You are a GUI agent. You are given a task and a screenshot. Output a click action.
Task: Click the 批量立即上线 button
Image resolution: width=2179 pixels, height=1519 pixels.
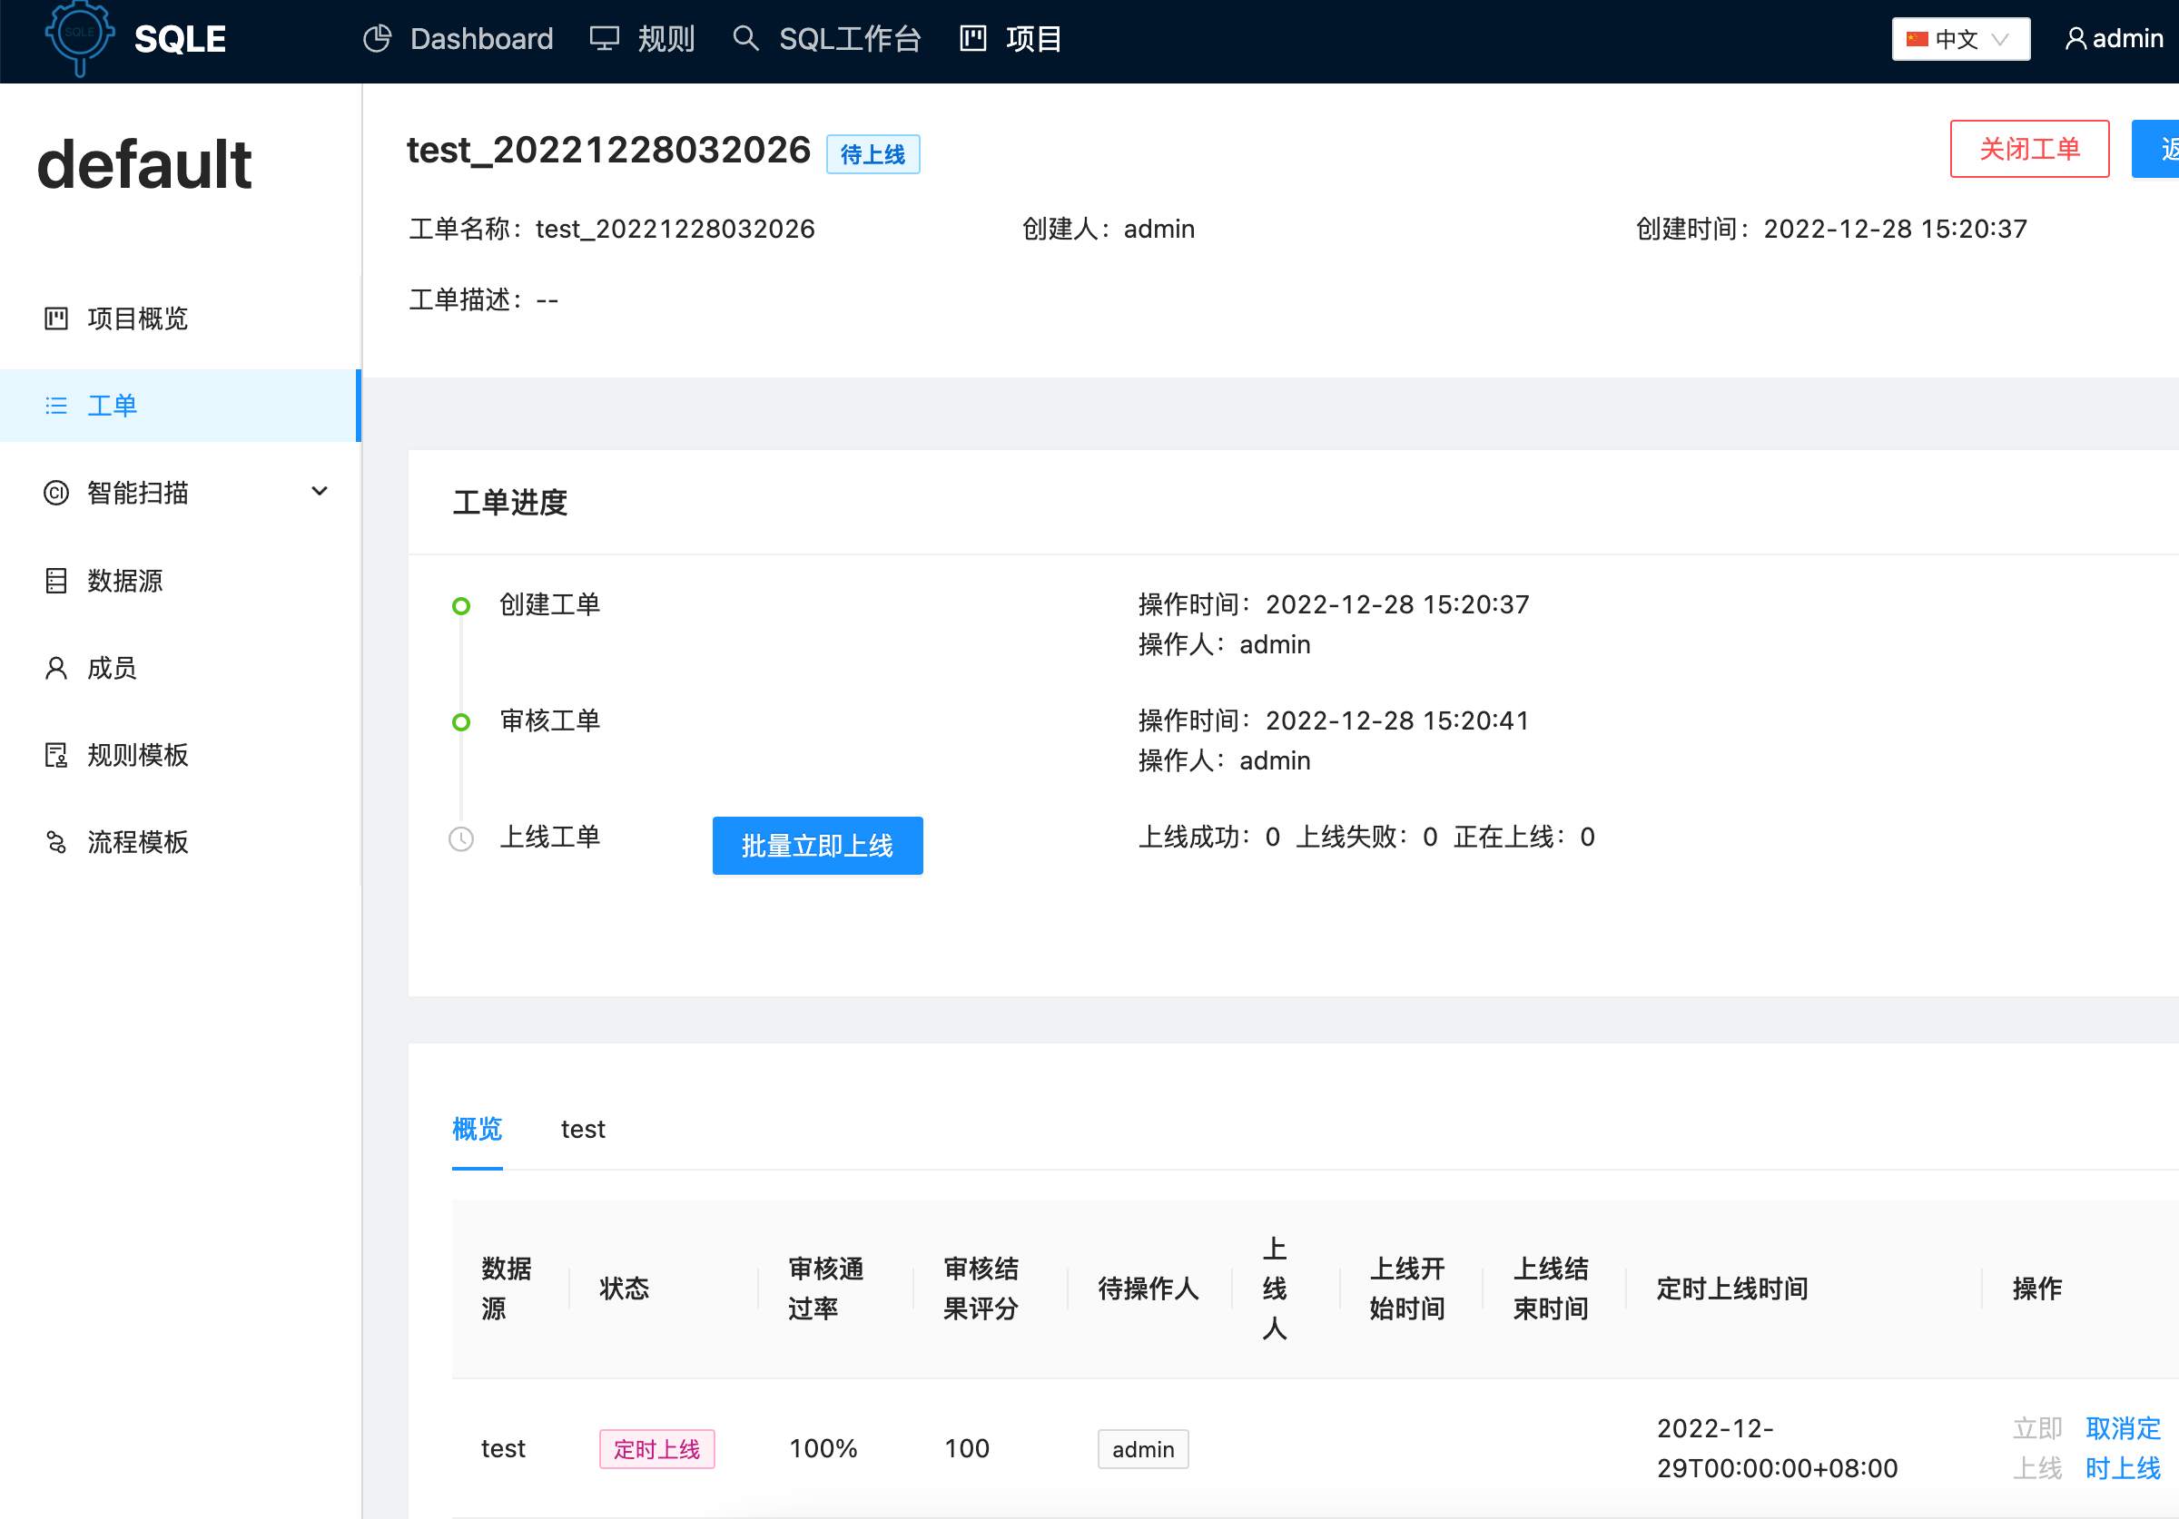tap(817, 846)
